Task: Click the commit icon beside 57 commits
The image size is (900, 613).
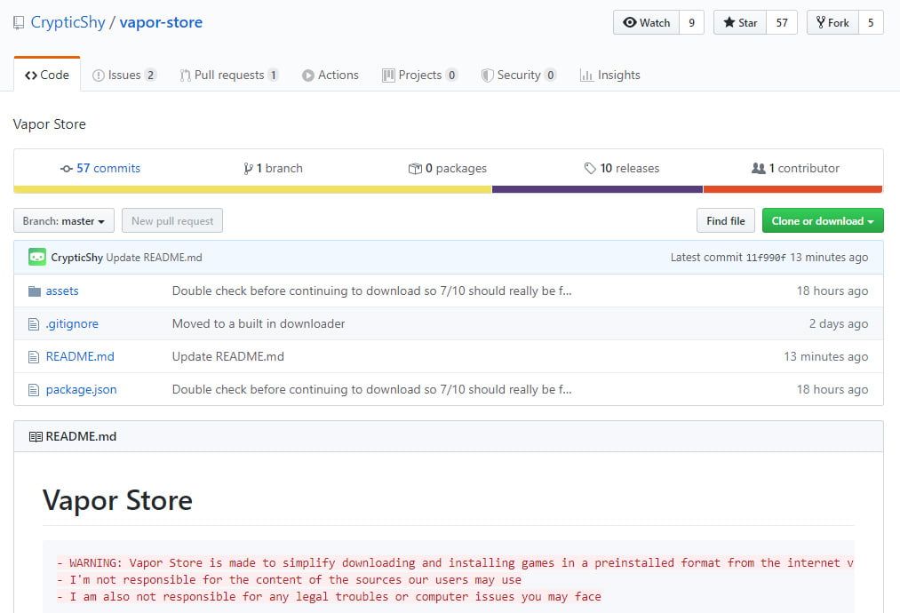Action: coord(66,169)
